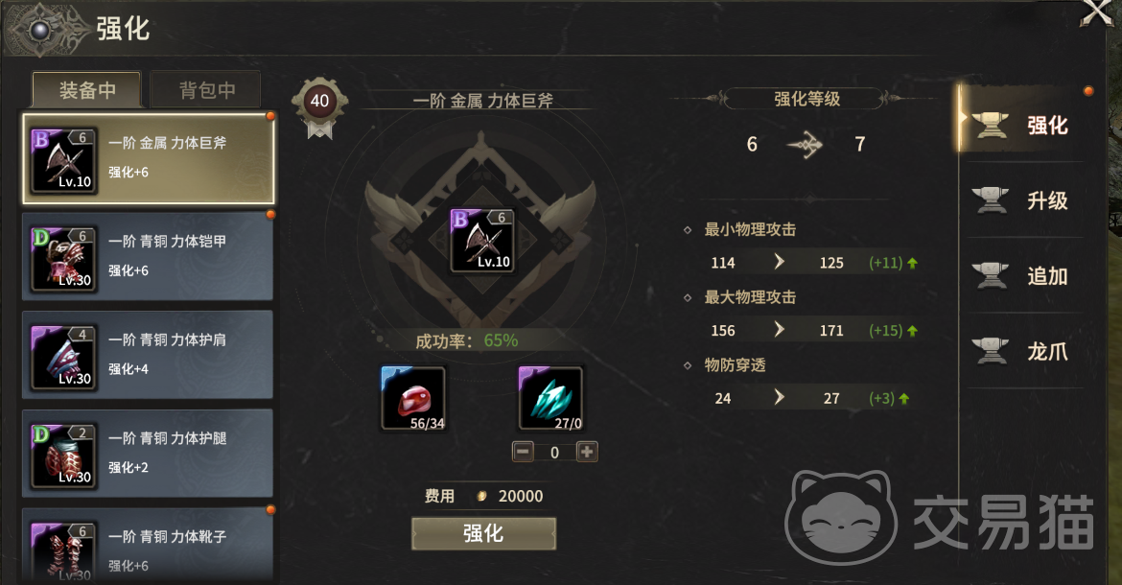Select 一阶 金属 力体巨斧 equipment entry

click(x=148, y=159)
